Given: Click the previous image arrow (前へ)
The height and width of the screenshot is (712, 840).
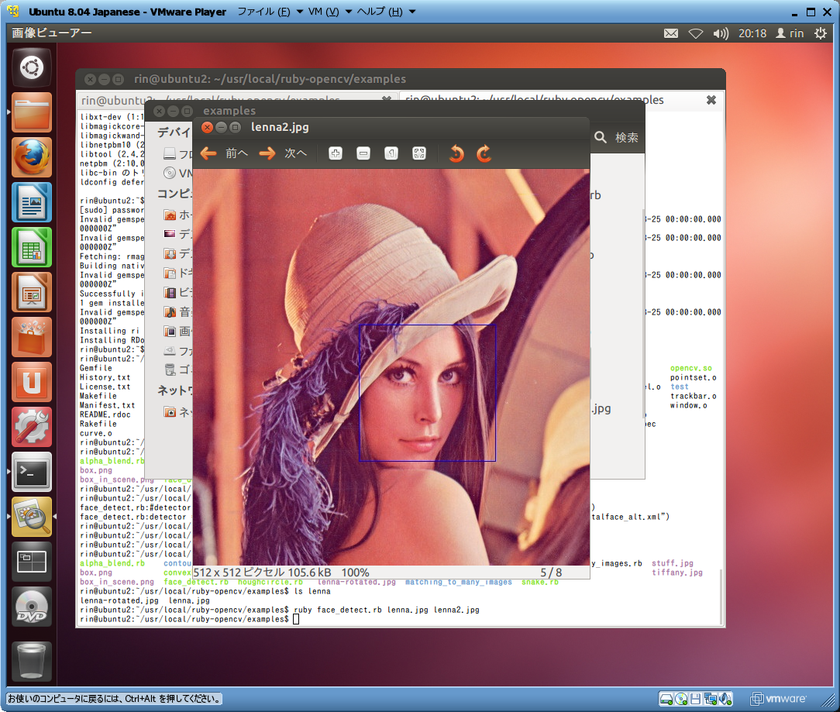Looking at the screenshot, I should click(x=224, y=153).
